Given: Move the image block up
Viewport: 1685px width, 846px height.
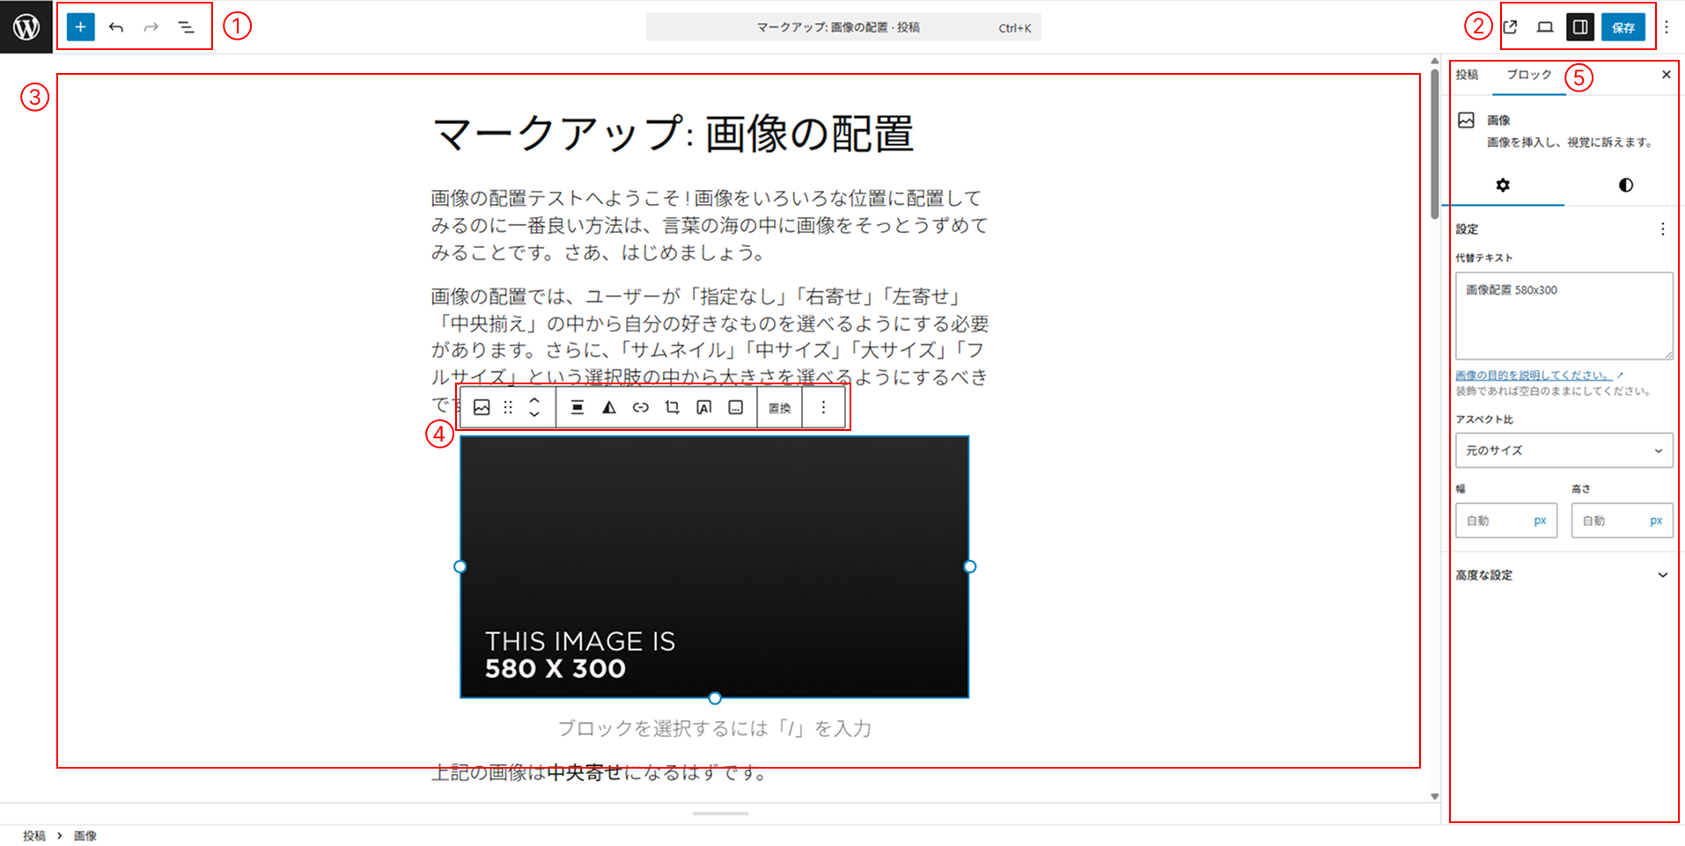Looking at the screenshot, I should (534, 400).
